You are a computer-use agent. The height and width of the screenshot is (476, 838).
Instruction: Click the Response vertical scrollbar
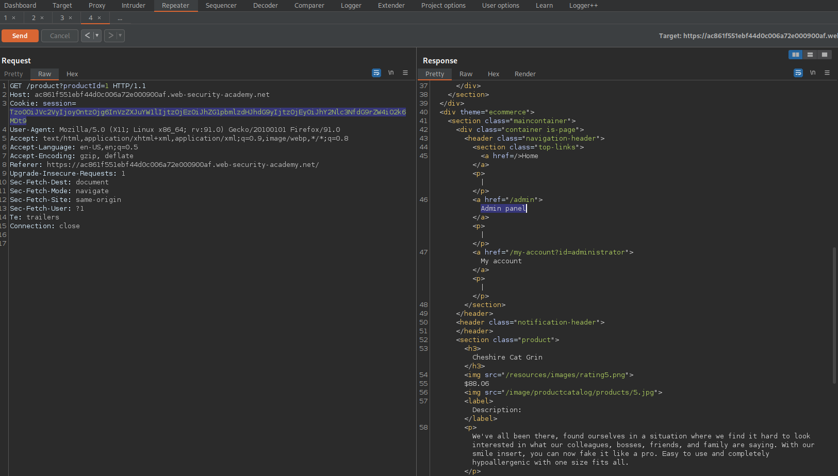(x=834, y=315)
